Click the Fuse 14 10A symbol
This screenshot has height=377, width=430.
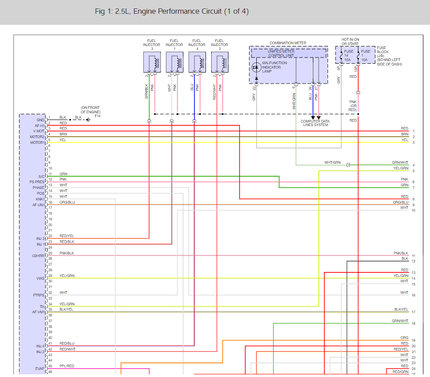[x=341, y=55]
